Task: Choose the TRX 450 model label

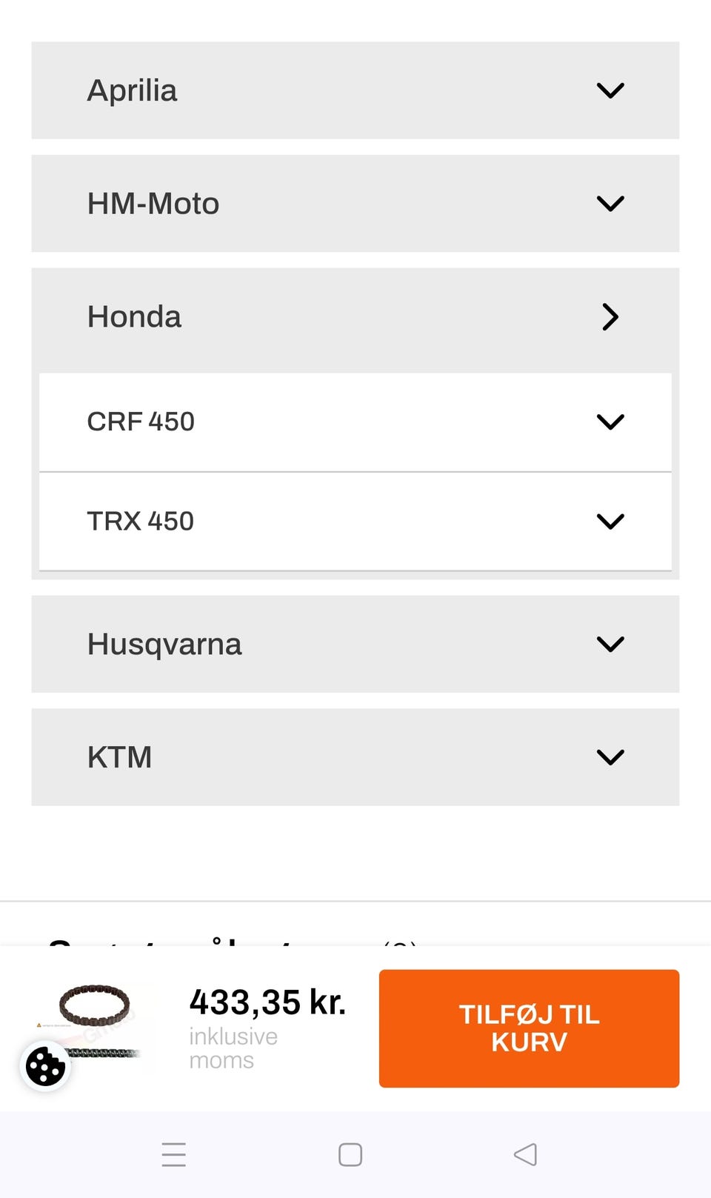Action: click(141, 521)
